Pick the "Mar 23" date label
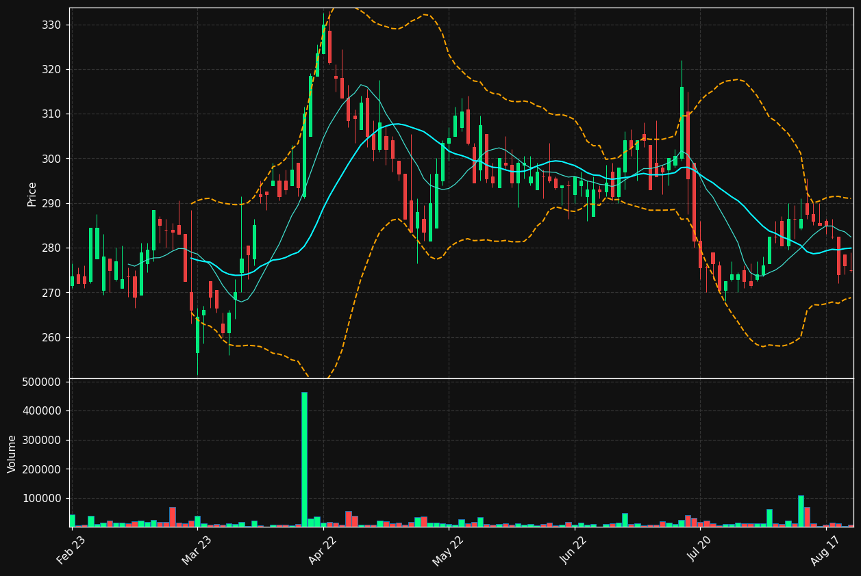The image size is (861, 576). click(197, 550)
